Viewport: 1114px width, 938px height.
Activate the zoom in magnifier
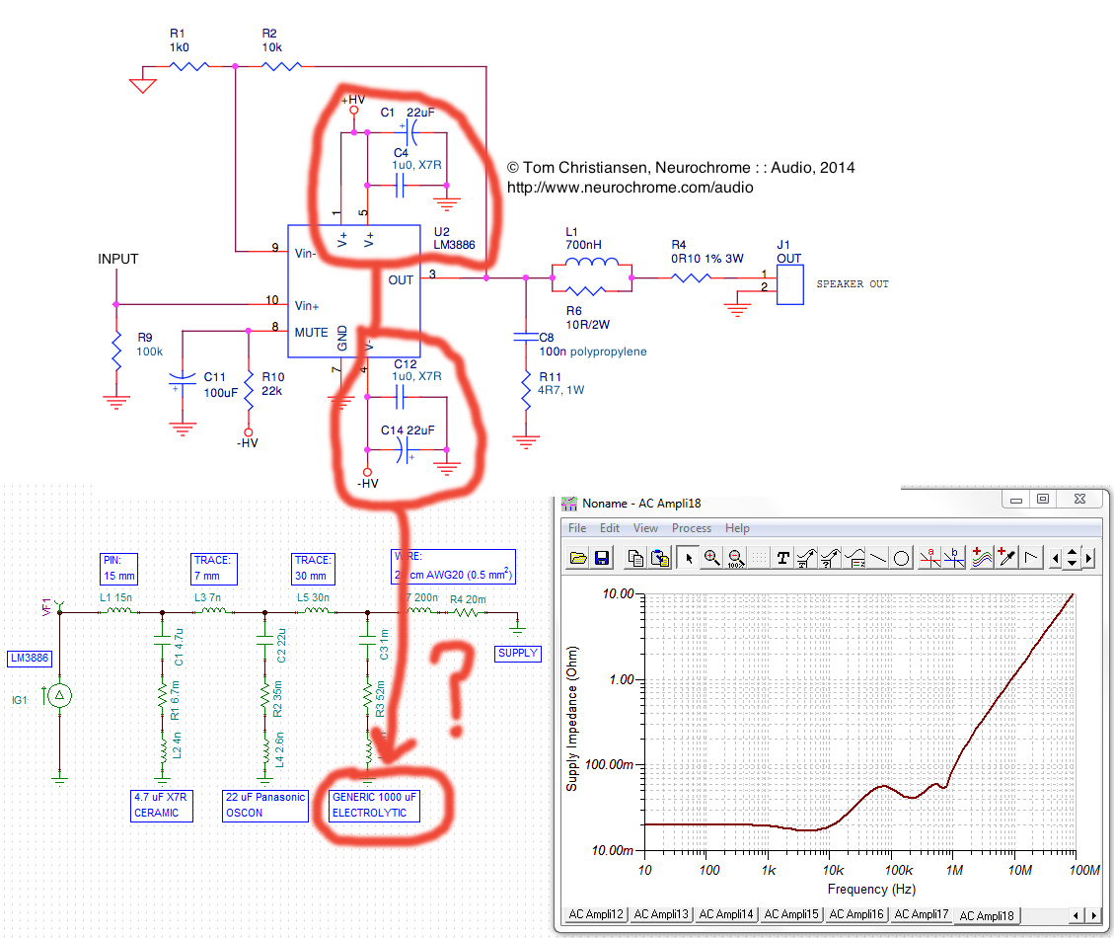click(711, 558)
